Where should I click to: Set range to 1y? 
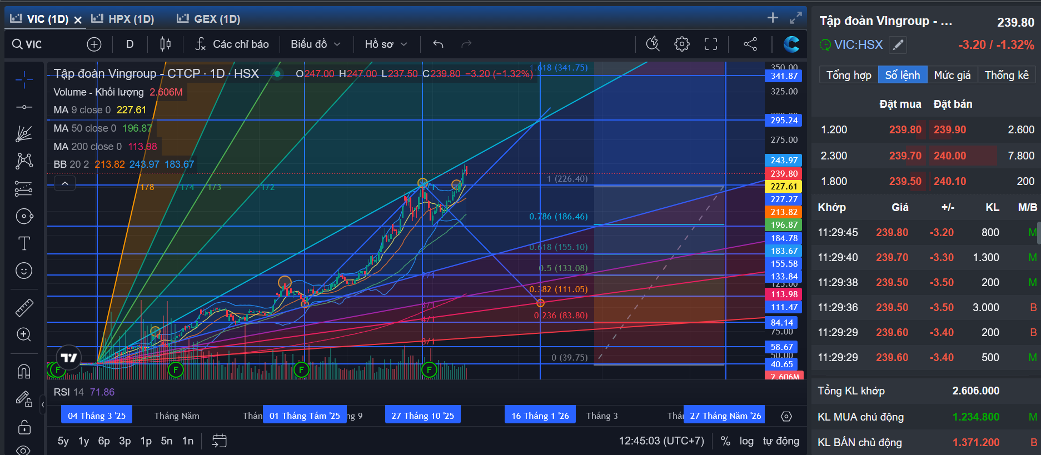[84, 441]
